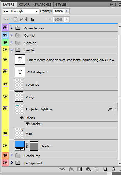Collapse the Header layer group
This screenshot has height=175, width=121.
[12, 50]
